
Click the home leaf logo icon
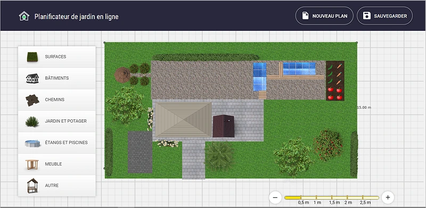(x=24, y=16)
